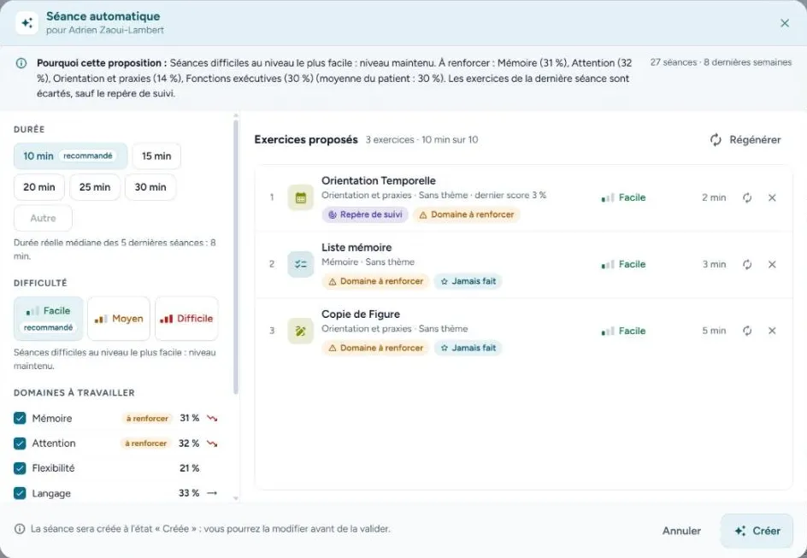The width and height of the screenshot is (807, 558).
Task: Click the 2 min duration of Orientation Temporelle
Action: [714, 197]
